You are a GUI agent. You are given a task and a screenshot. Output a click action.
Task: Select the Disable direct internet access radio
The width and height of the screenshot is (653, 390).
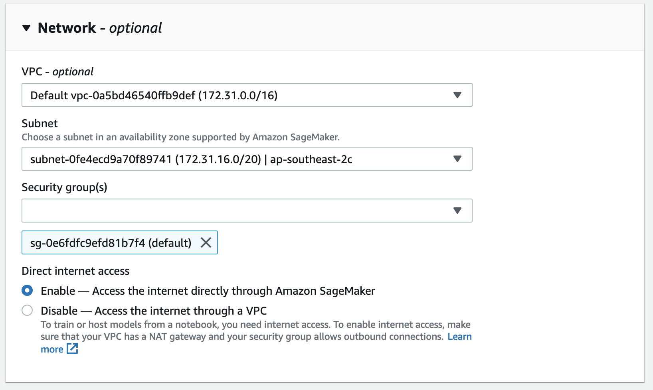pyautogui.click(x=27, y=310)
